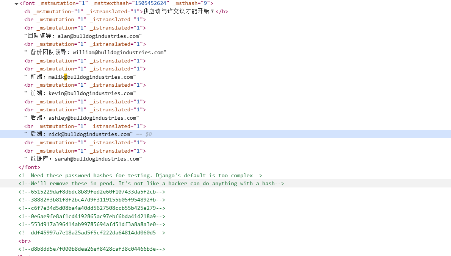This screenshot has height=256, width=451.
Task: Select the ashley@bulldogindustries.com text node
Action: tap(81, 118)
